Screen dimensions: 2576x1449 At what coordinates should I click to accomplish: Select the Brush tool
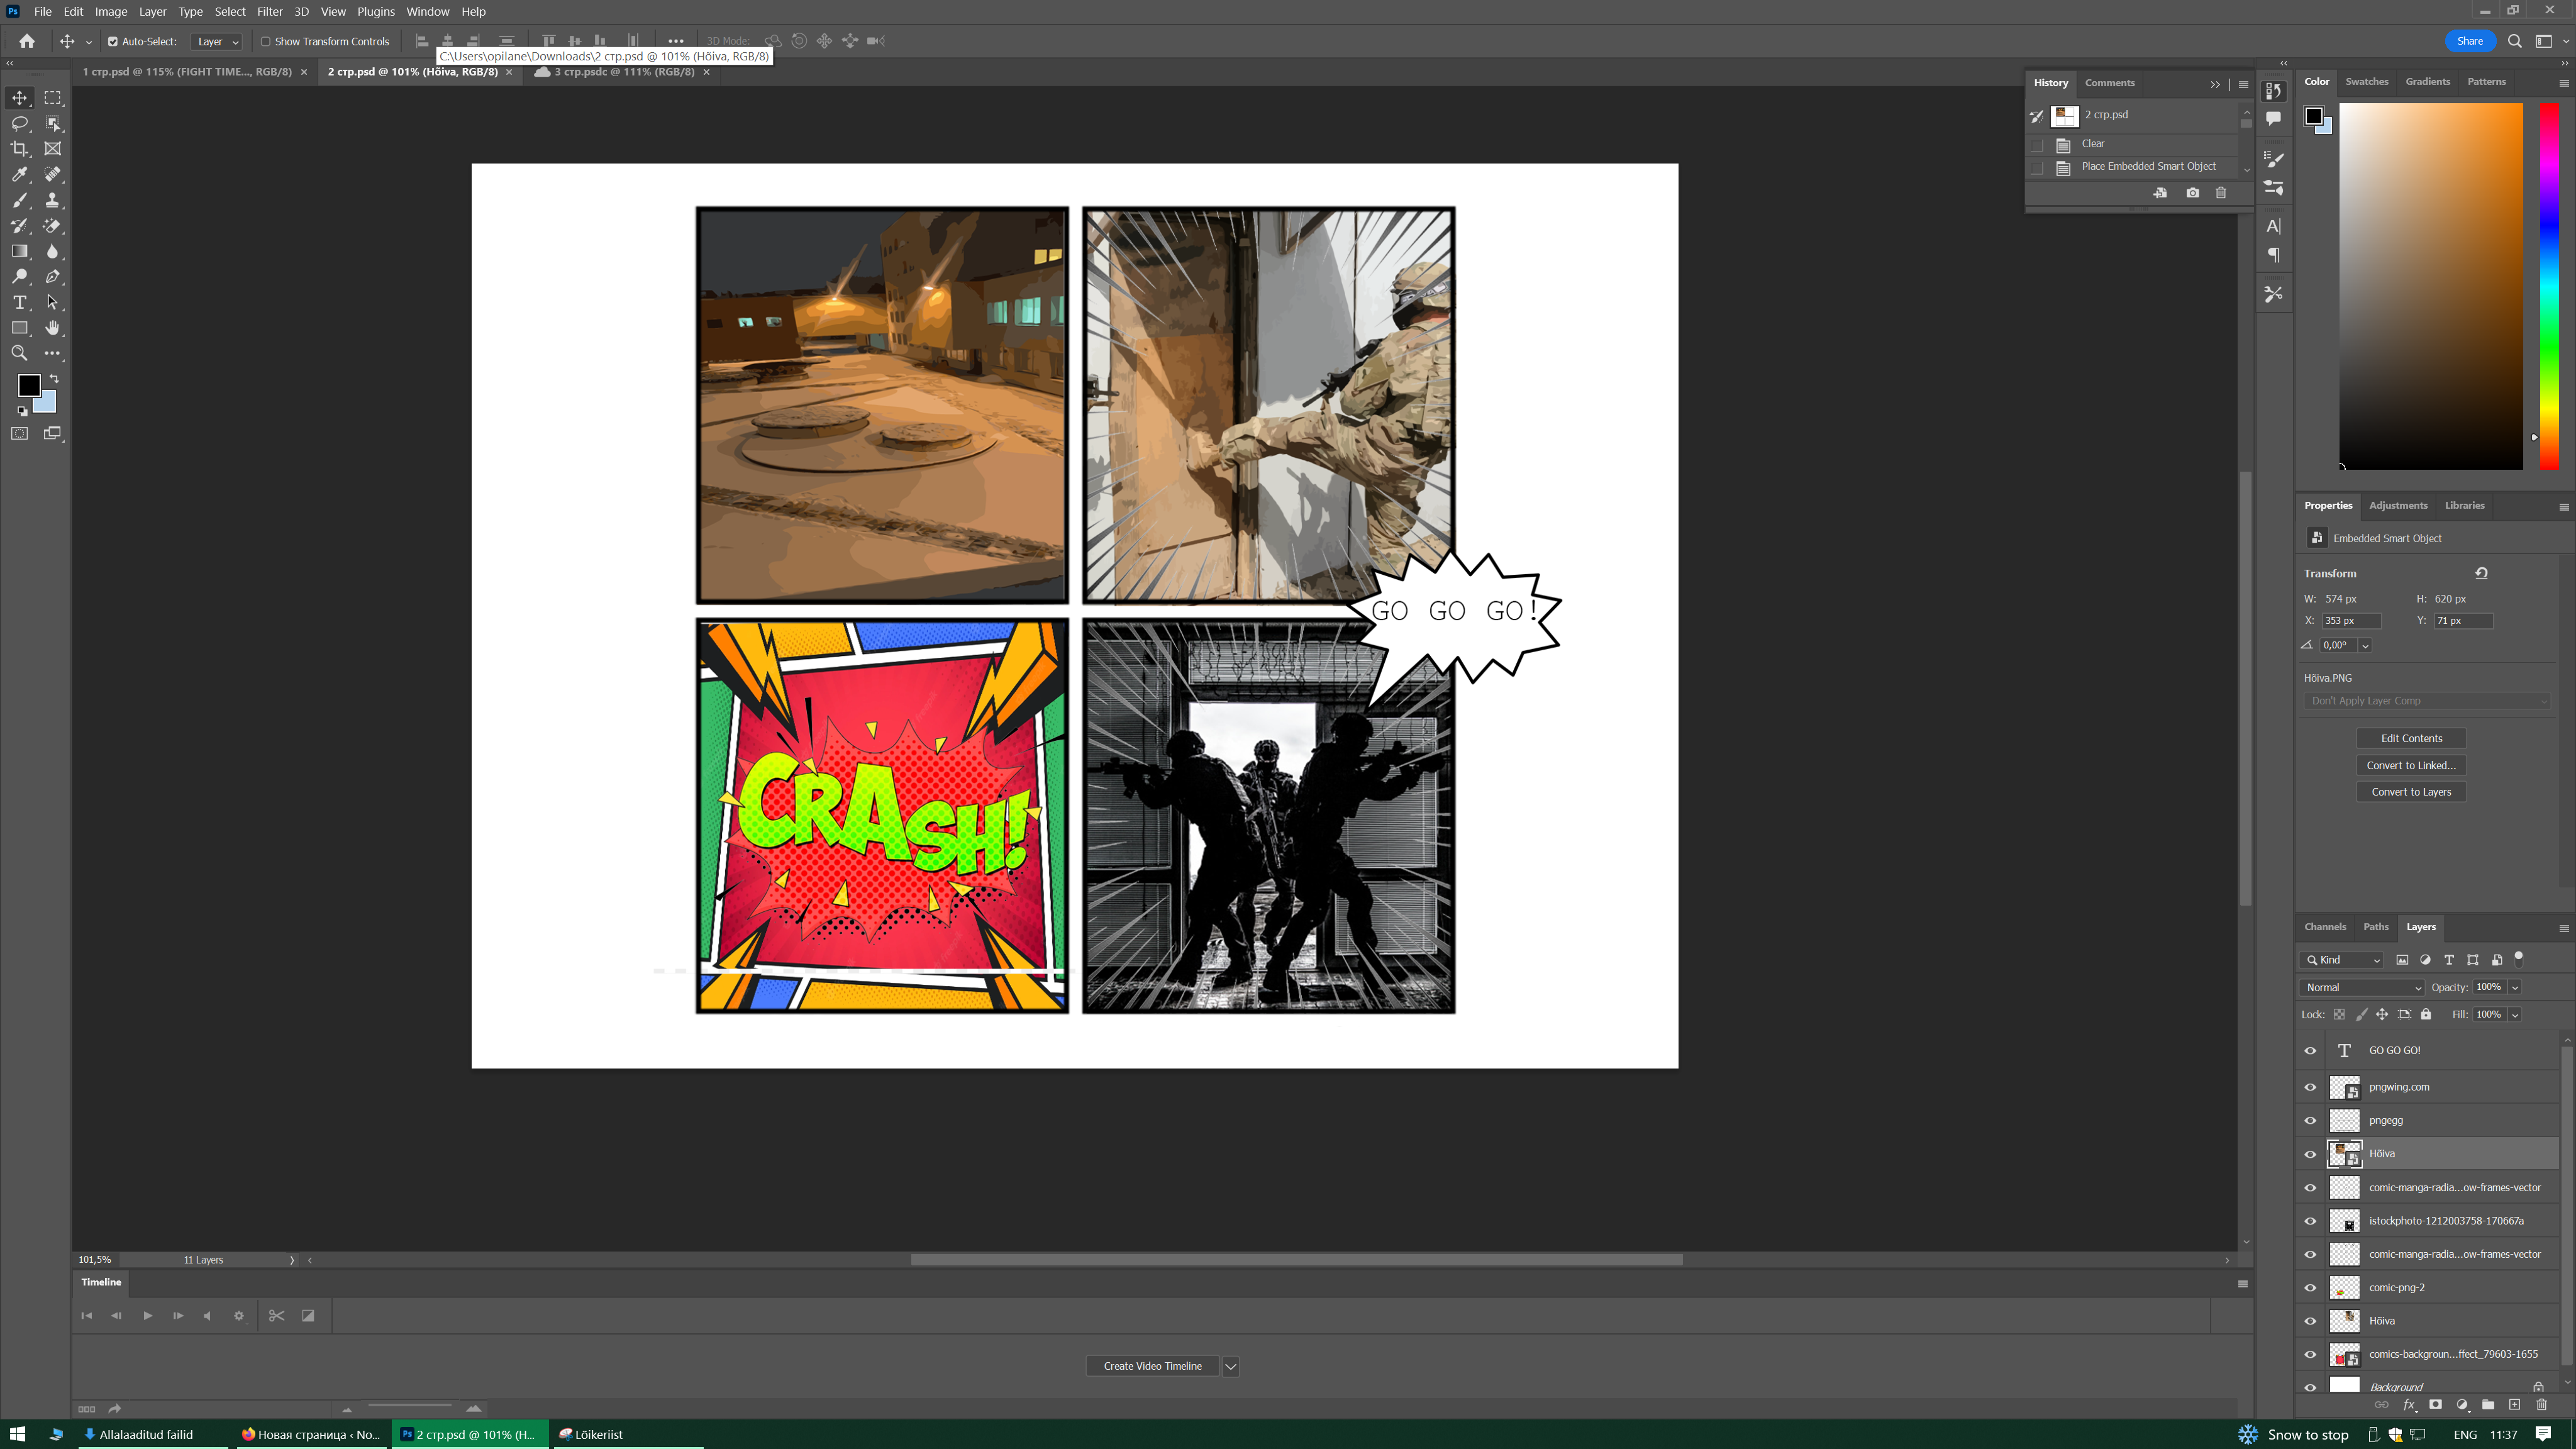coord(19,200)
